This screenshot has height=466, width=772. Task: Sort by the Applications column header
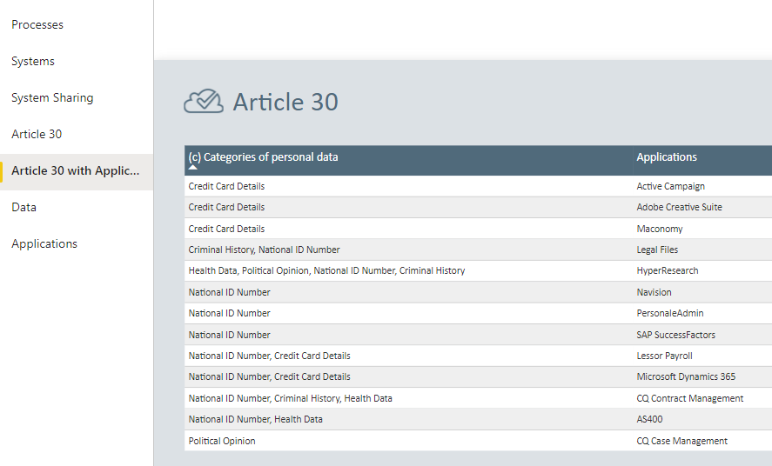pos(667,157)
